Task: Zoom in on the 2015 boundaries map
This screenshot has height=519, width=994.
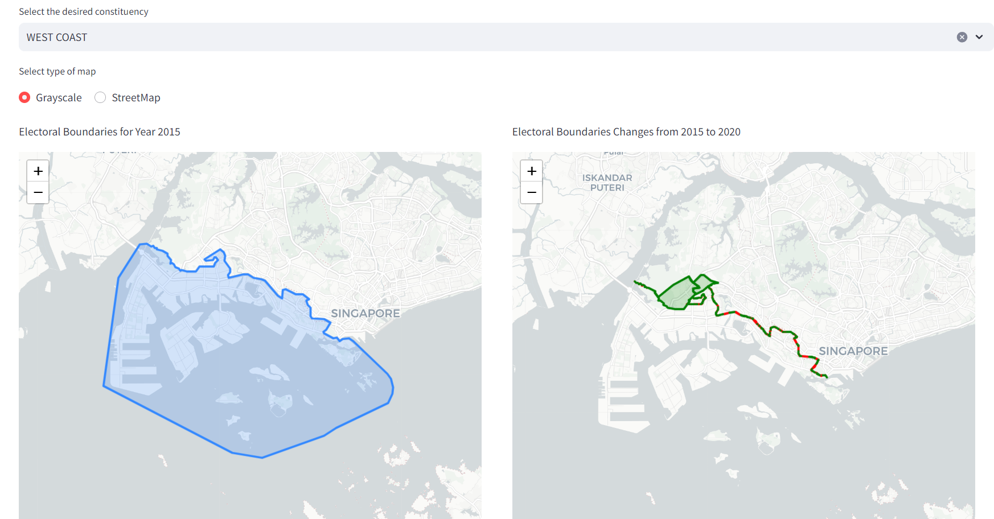Action: 38,171
